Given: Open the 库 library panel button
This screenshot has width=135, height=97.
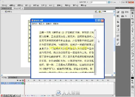Looking at the screenshot, I should click(x=124, y=16).
